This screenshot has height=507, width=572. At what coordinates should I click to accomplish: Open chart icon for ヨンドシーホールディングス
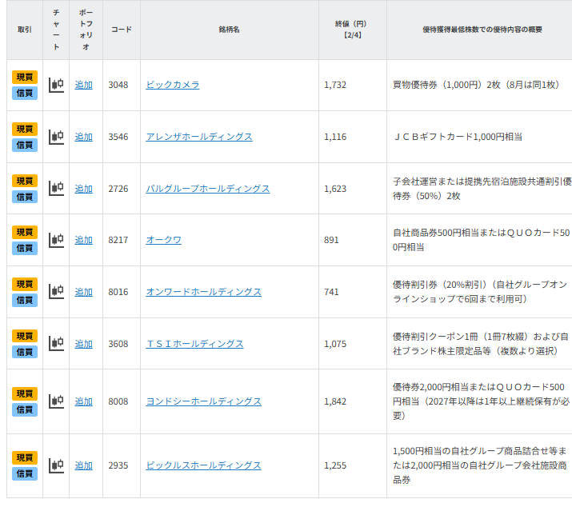[x=56, y=401]
